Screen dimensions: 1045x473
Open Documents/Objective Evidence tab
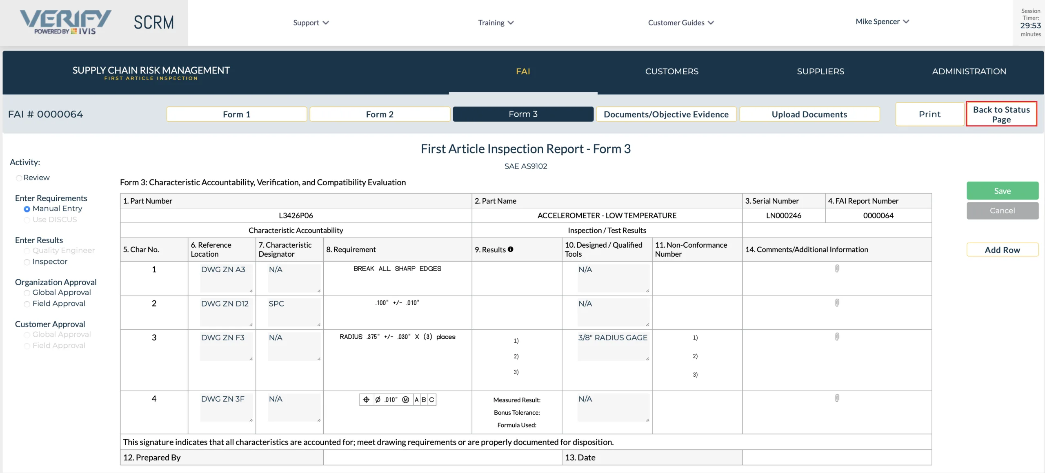(x=666, y=114)
